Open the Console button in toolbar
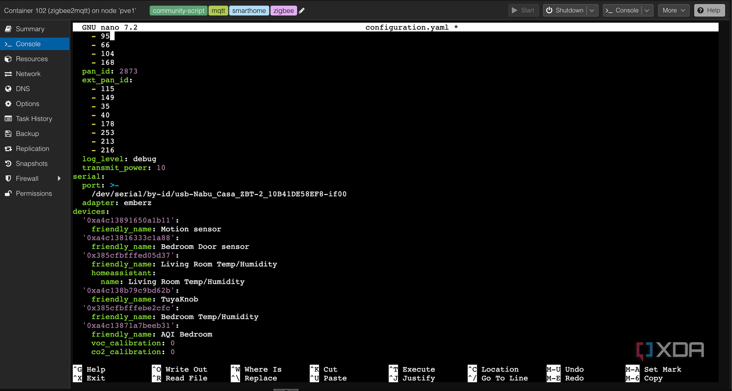Image resolution: width=732 pixels, height=391 pixels. [622, 10]
